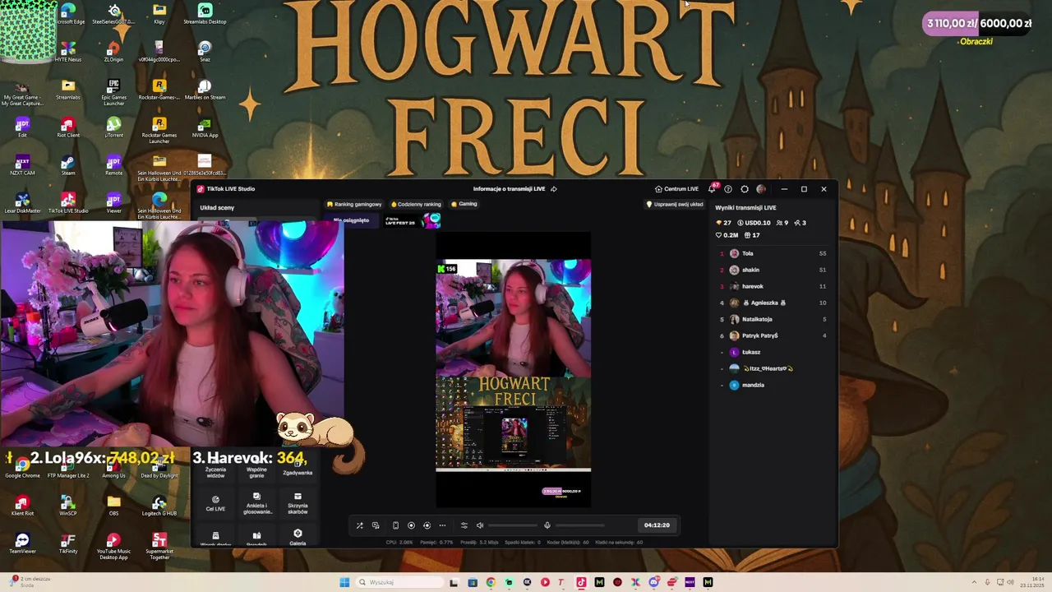The height and width of the screenshot is (592, 1052).
Task: Click the Windows Start button
Action: (x=344, y=582)
